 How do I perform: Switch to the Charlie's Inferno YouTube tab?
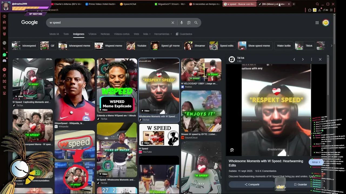click(x=66, y=4)
